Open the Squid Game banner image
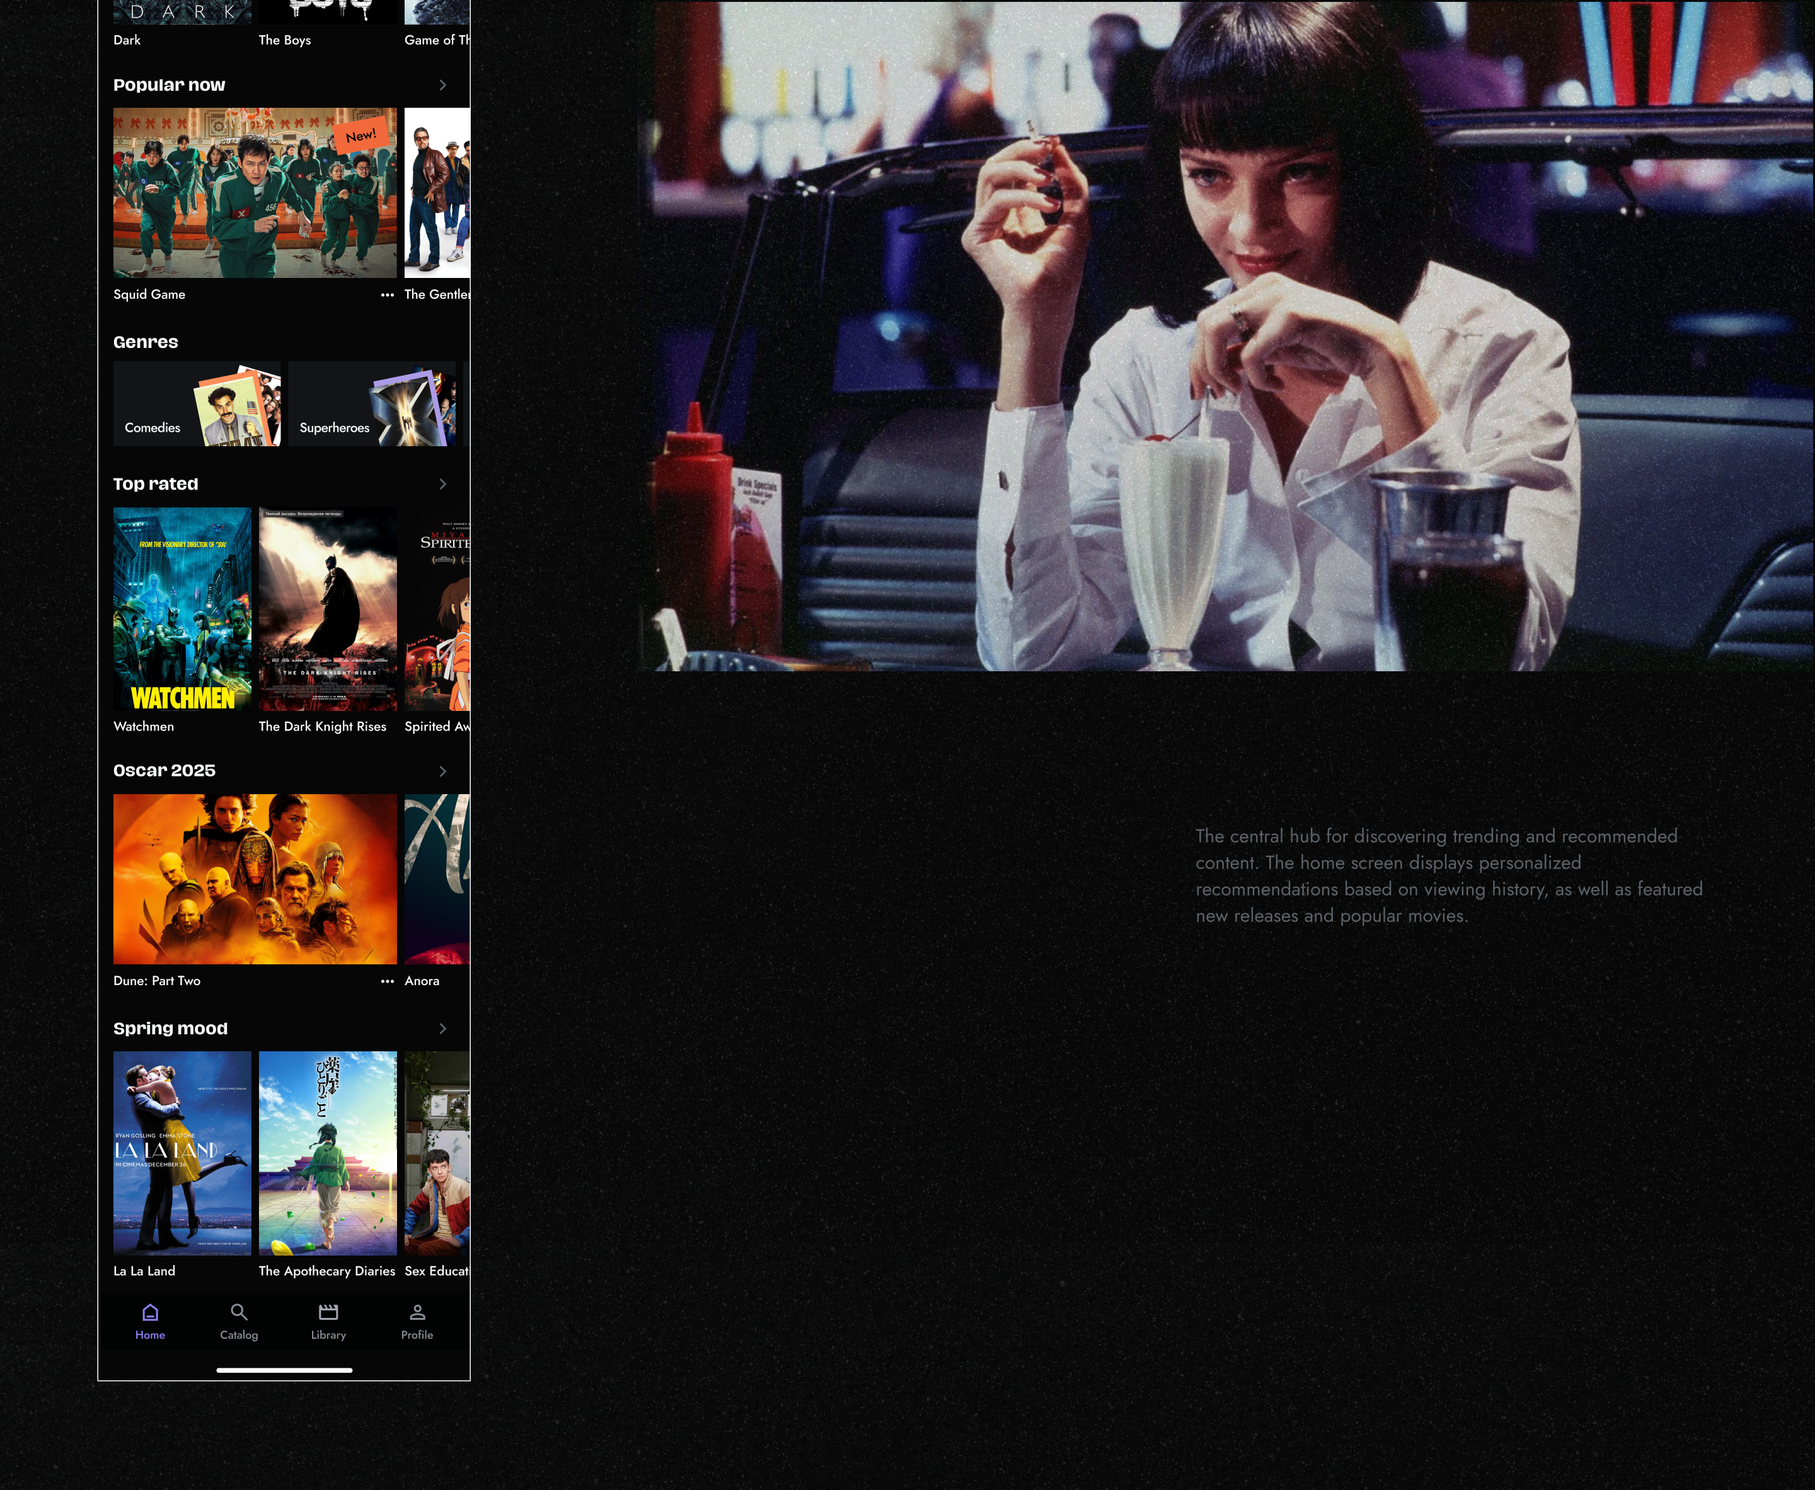Image resolution: width=1815 pixels, height=1490 pixels. point(255,192)
